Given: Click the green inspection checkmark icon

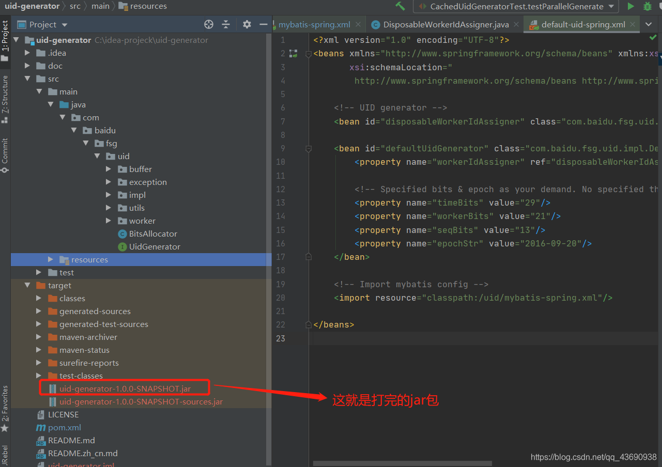Looking at the screenshot, I should coord(653,38).
